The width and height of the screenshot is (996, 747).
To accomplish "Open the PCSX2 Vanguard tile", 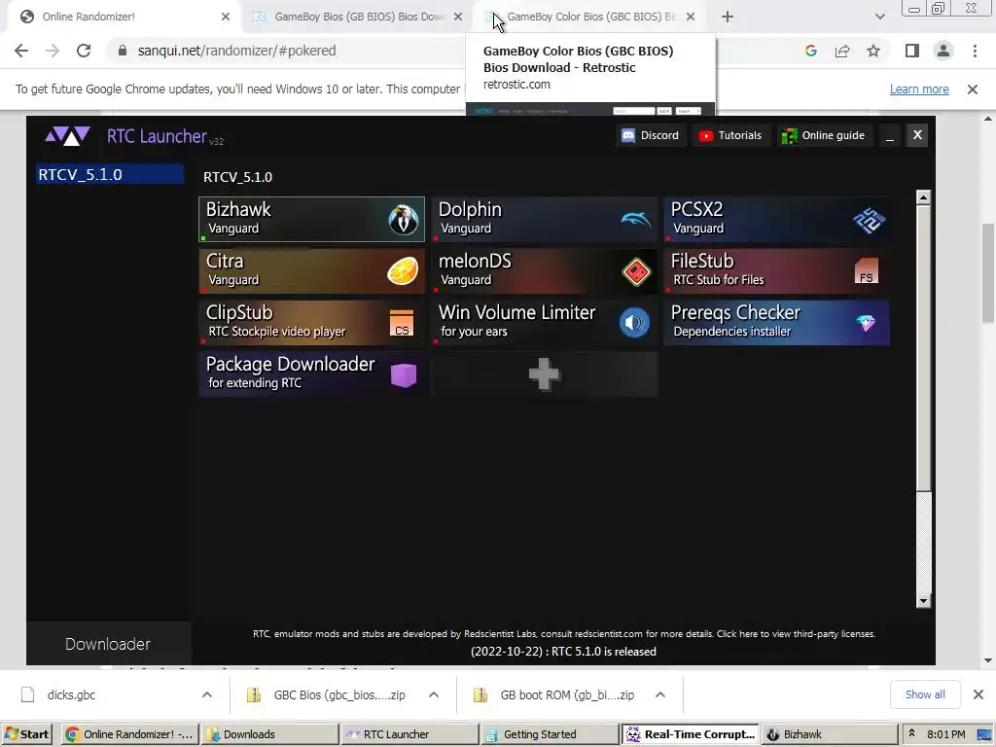I will point(776,219).
